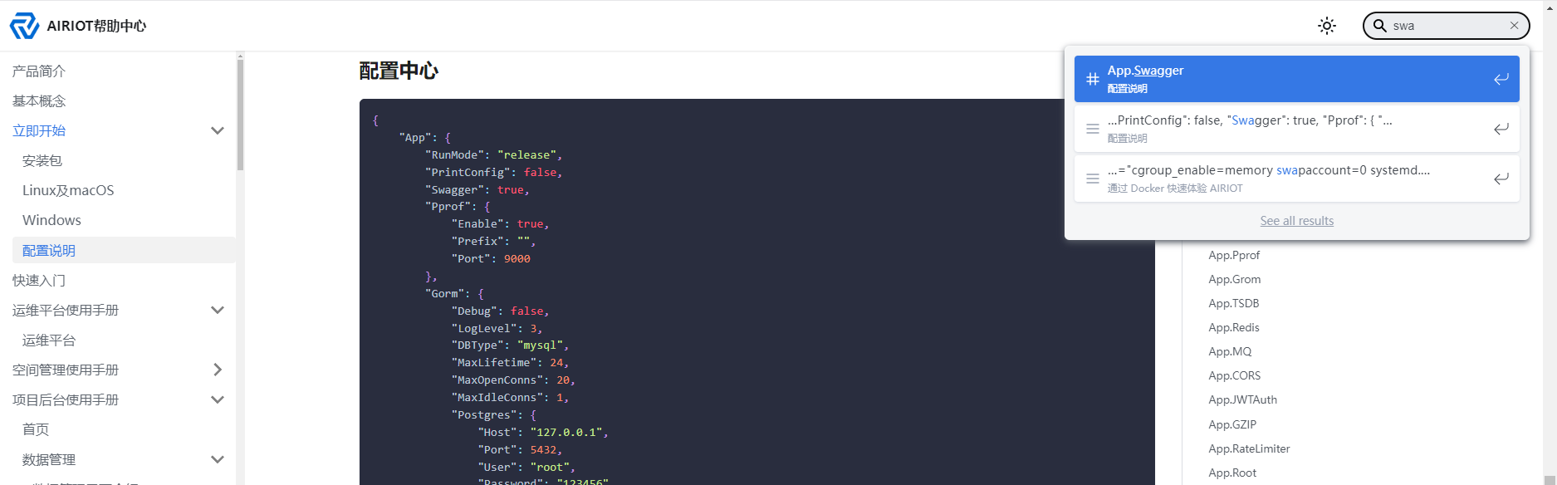1557x485 pixels.
Task: Click the hash icon of App.Swagger result
Action: [1093, 79]
